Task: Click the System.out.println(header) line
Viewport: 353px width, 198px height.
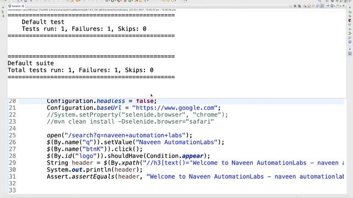Action: 94,170
